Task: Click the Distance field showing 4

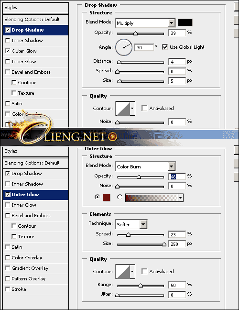Action: [177, 62]
